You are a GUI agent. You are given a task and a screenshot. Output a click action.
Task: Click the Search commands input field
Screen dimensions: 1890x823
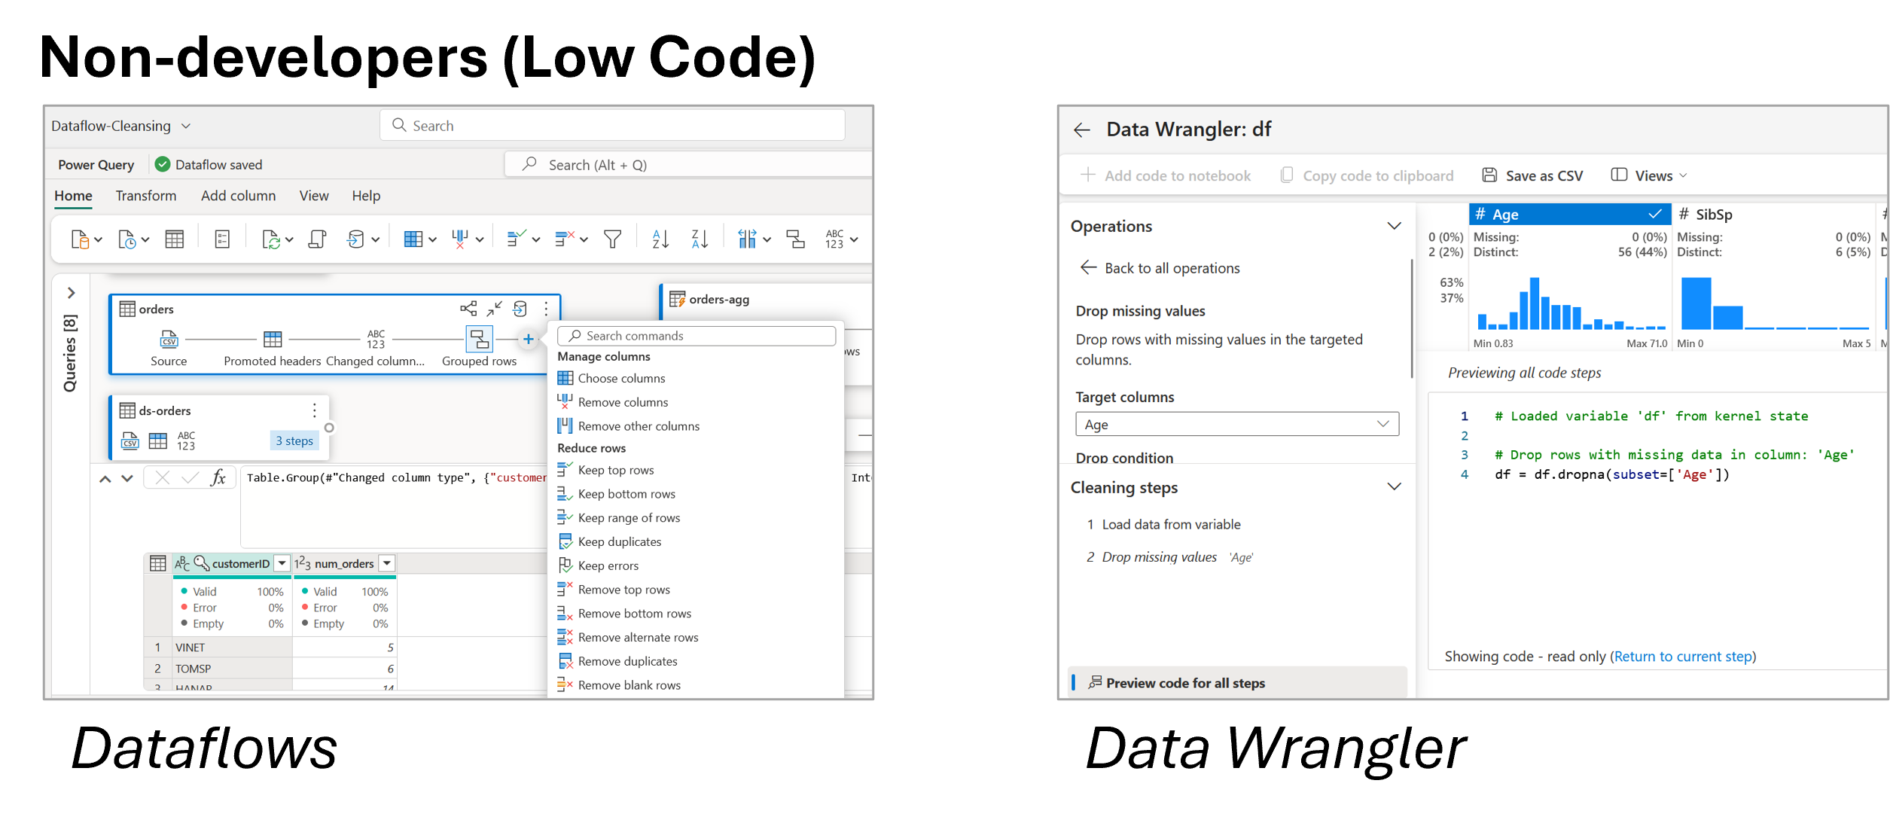(697, 336)
